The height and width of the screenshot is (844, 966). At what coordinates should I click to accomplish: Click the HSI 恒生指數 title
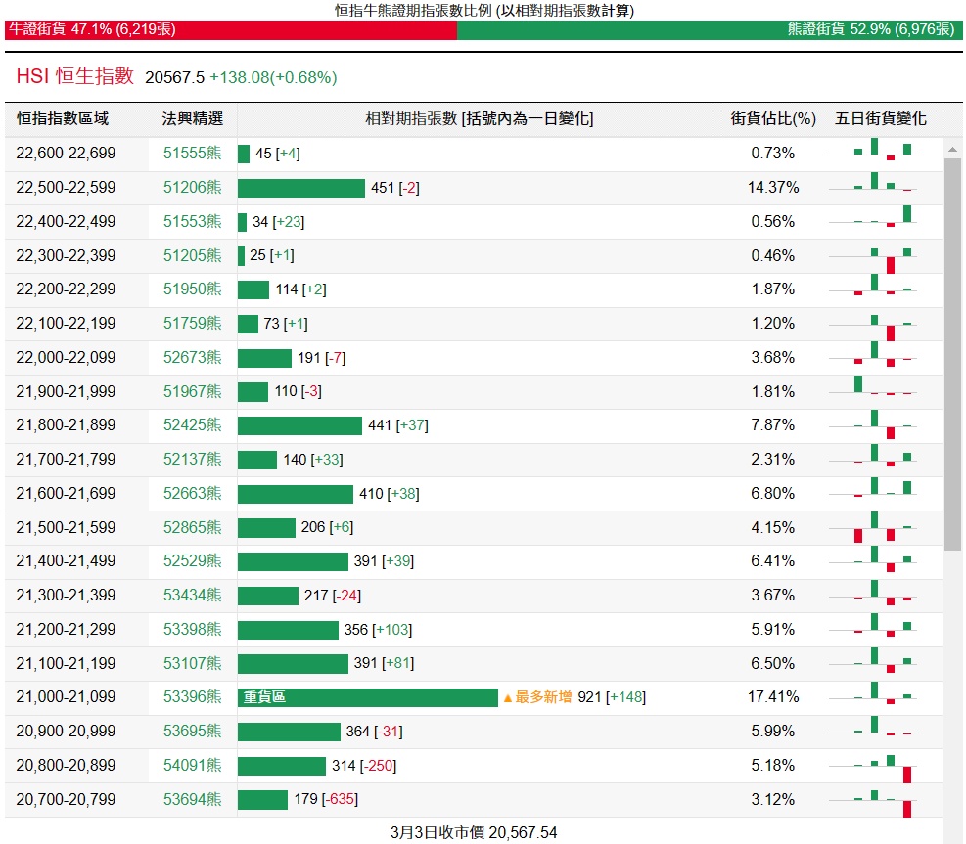pos(74,76)
